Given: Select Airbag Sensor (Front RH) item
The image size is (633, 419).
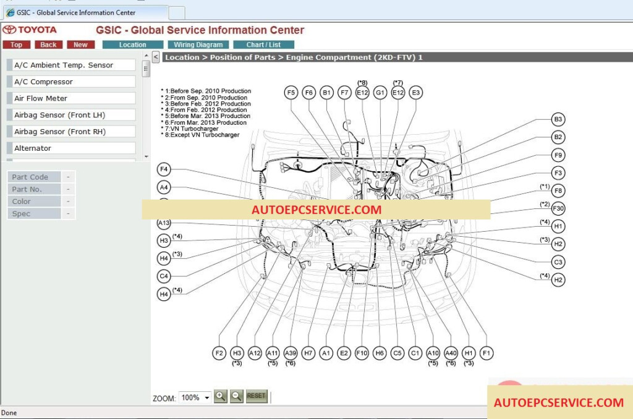Looking at the screenshot, I should tap(71, 132).
